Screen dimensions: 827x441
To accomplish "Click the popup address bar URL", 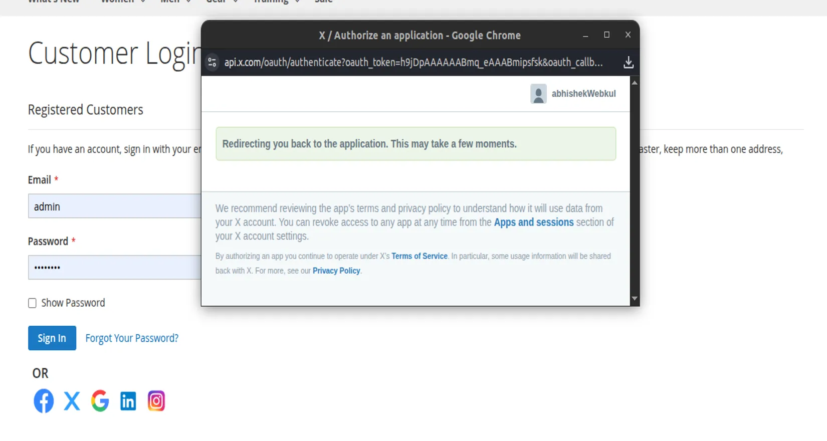I will (413, 63).
